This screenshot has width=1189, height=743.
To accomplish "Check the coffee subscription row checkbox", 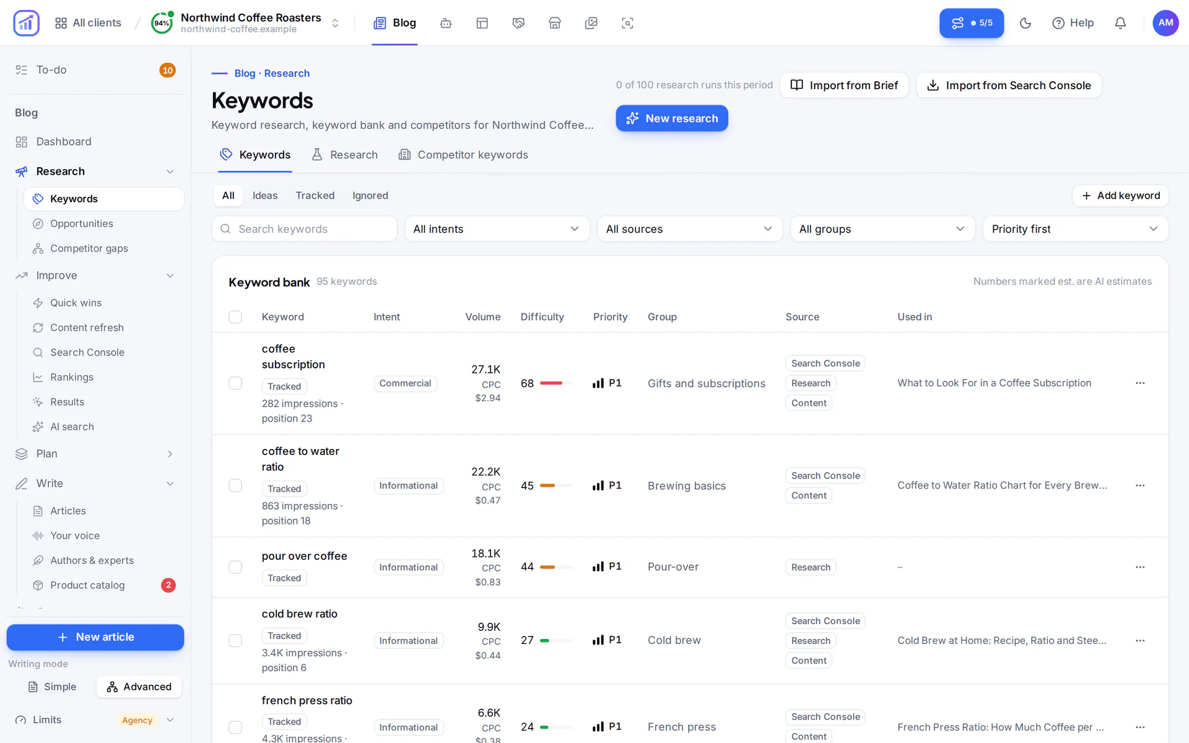I will (x=235, y=383).
